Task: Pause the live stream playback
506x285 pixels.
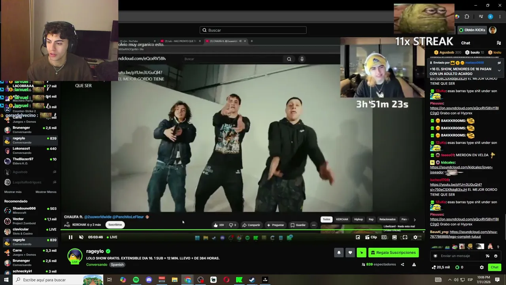Action: (x=70, y=237)
